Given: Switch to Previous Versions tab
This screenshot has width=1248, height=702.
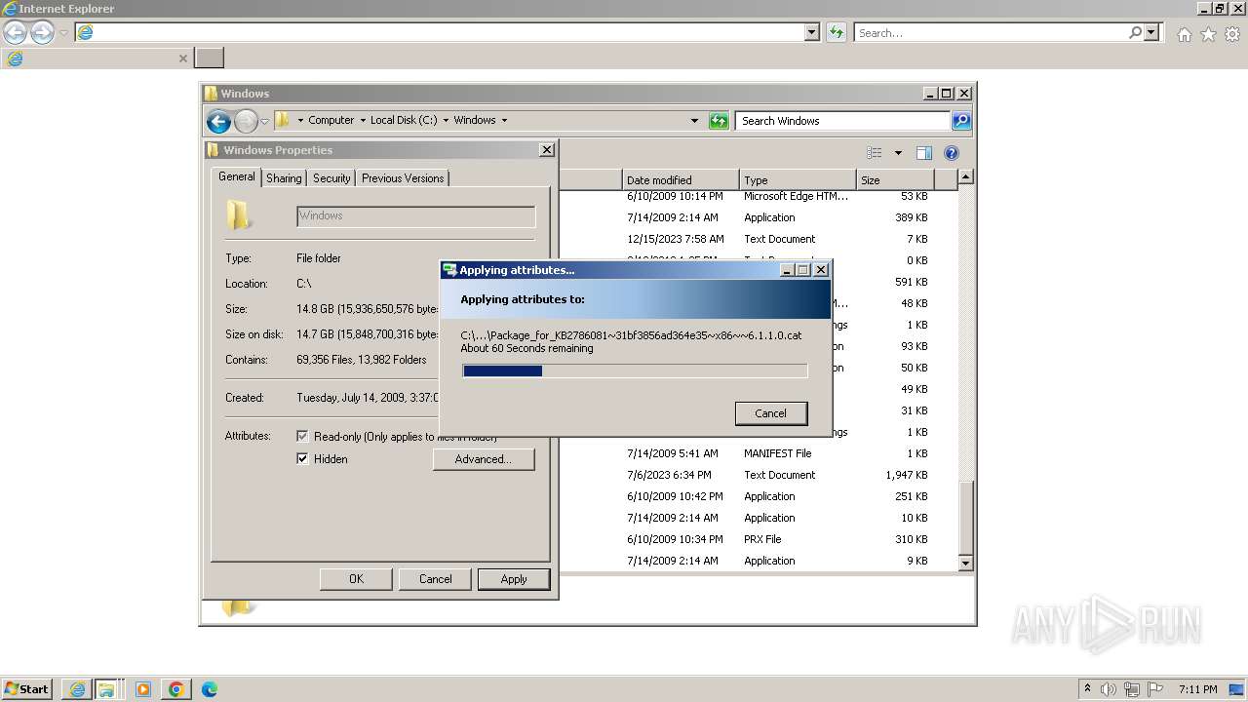Looking at the screenshot, I should pyautogui.click(x=403, y=178).
